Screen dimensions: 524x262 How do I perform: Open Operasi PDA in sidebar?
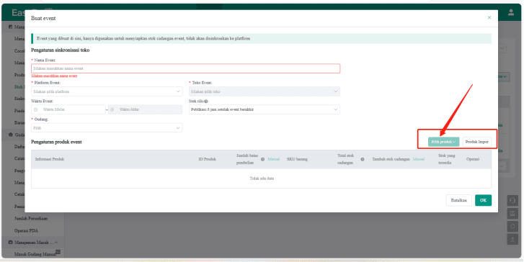tap(26, 230)
